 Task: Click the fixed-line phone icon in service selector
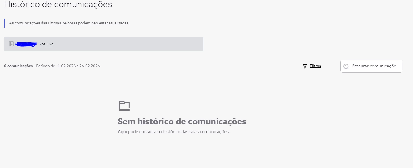pyautogui.click(x=11, y=44)
